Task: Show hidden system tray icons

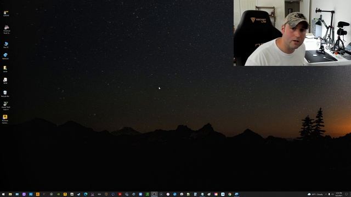Action: [326, 194]
